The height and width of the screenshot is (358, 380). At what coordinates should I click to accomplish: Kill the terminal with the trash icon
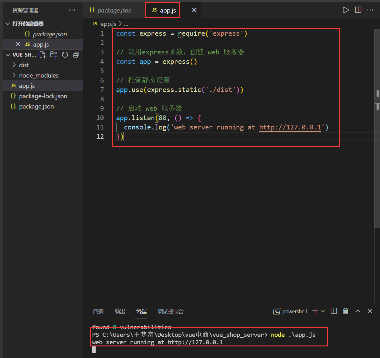346,311
